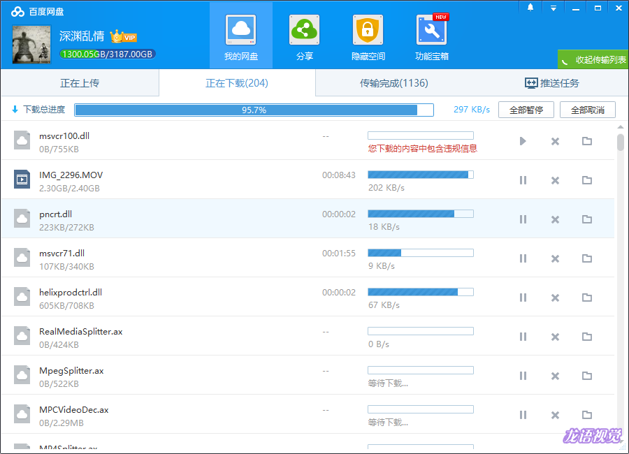Open folder location for RealMediaSplitter.ax

coord(587,337)
